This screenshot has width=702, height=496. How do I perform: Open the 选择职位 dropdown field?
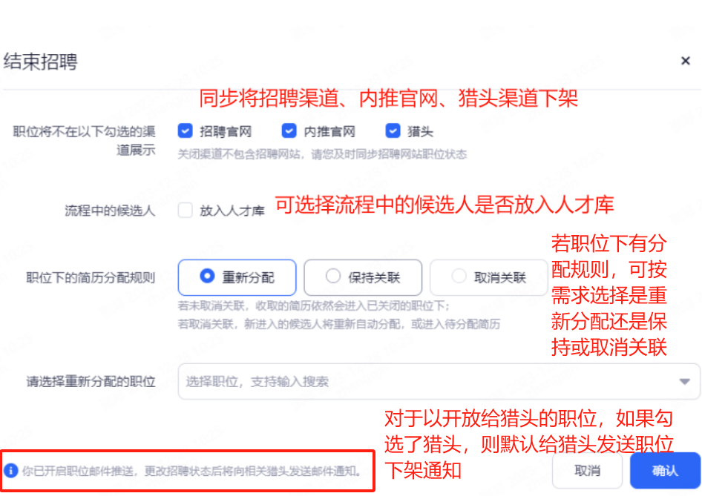(x=439, y=382)
